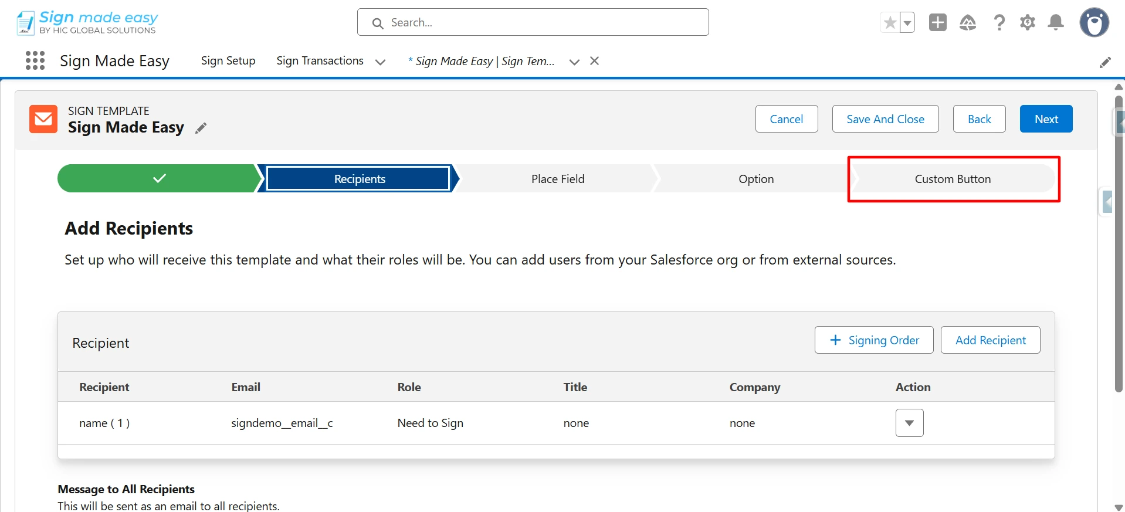Expand the Sign Template tab chevron
Screen dimensions: 1125x512
[x=574, y=62]
